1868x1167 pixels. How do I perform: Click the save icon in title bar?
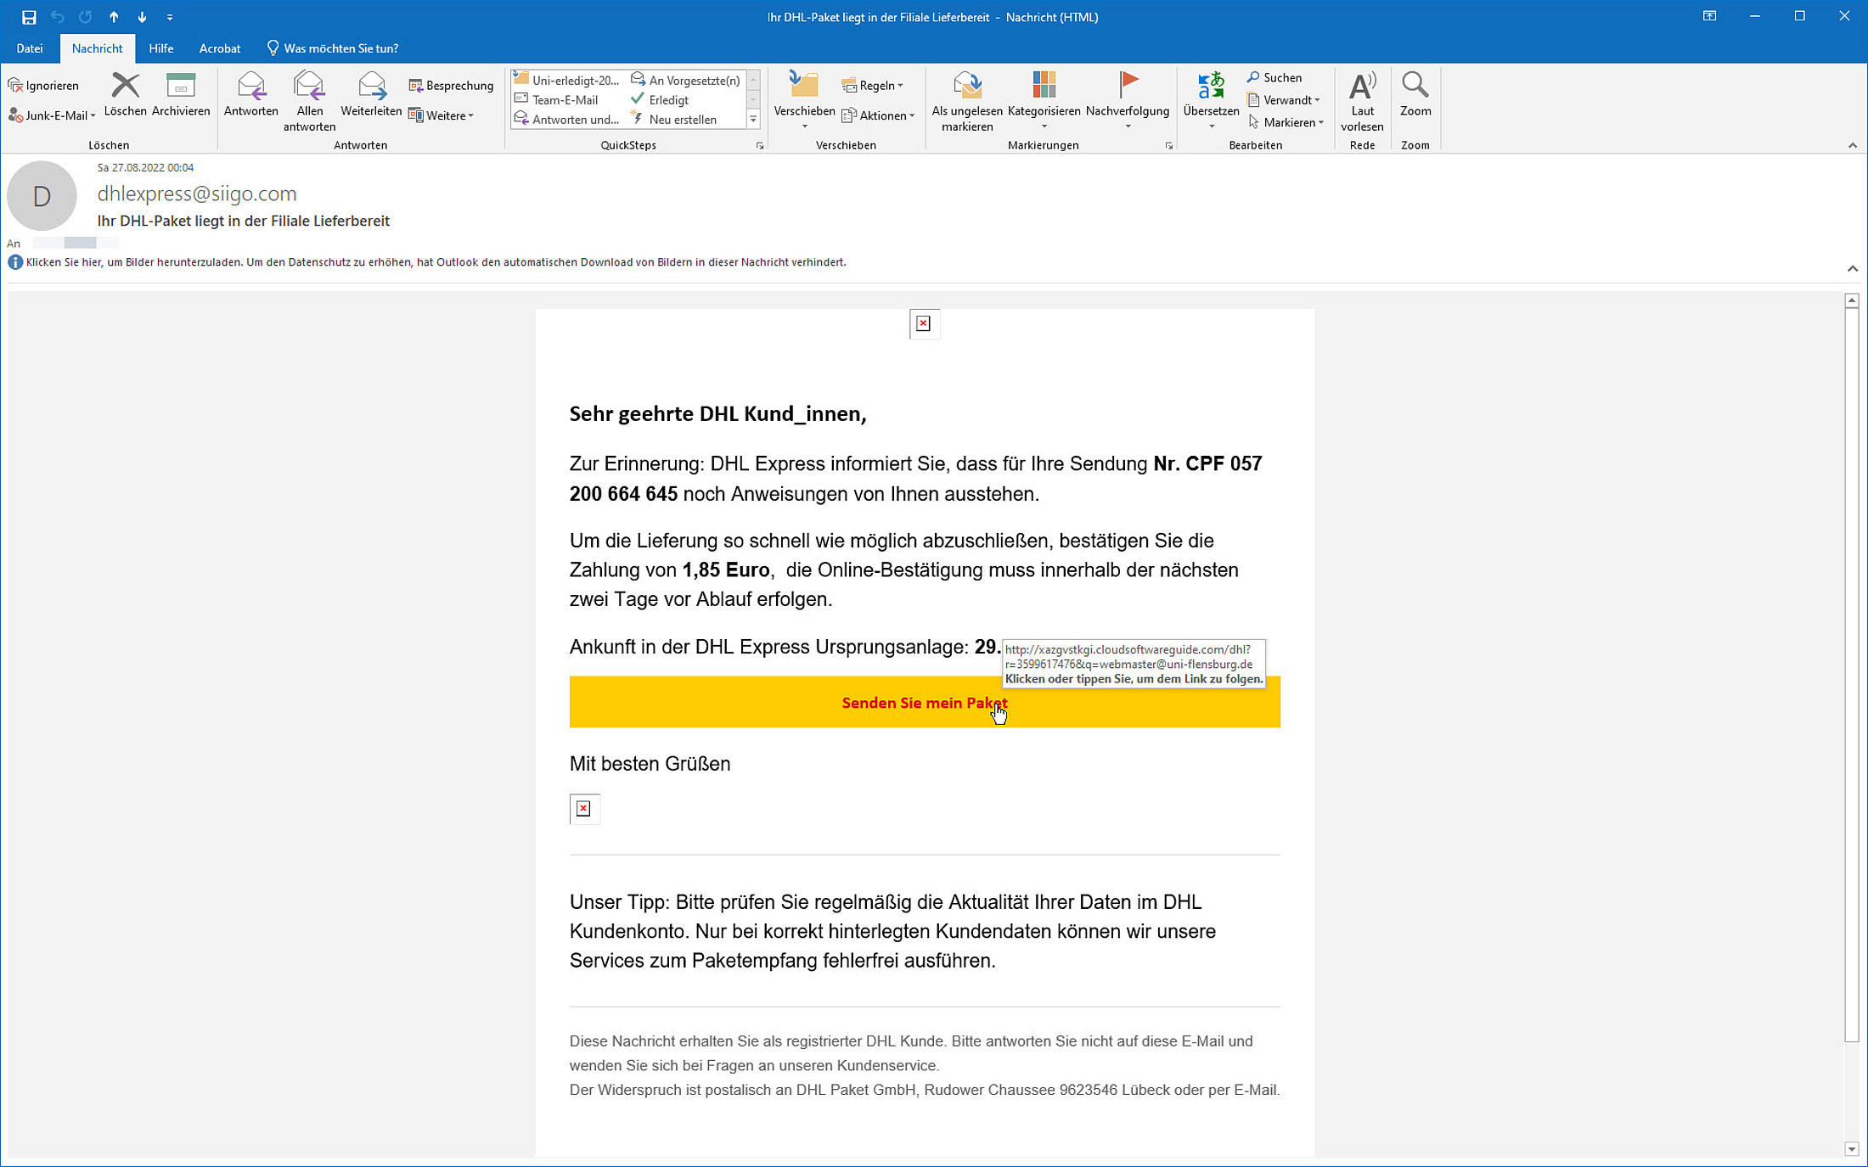pos(29,17)
